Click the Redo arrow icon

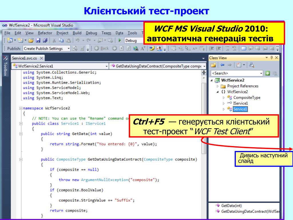point(89,40)
